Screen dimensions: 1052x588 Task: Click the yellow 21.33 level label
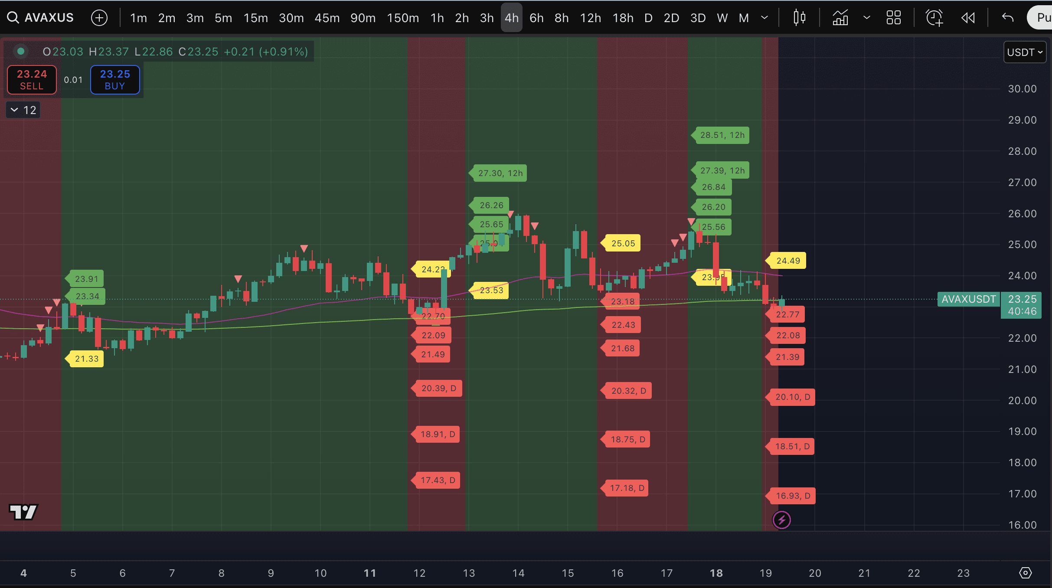pos(85,359)
